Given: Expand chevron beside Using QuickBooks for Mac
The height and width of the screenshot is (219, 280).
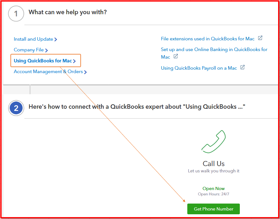Looking at the screenshot, I should (x=74, y=61).
